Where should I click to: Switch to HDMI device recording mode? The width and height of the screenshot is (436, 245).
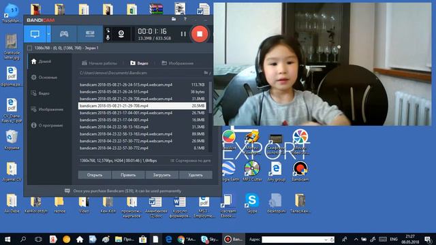click(90, 34)
